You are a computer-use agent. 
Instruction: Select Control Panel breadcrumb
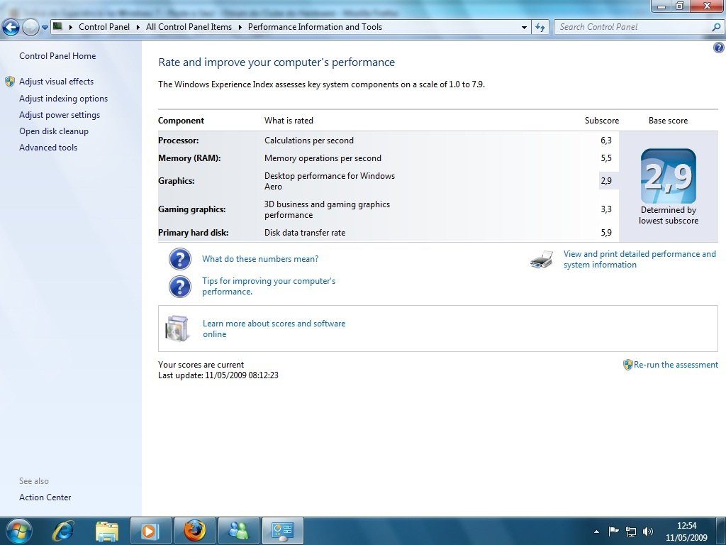tap(104, 27)
